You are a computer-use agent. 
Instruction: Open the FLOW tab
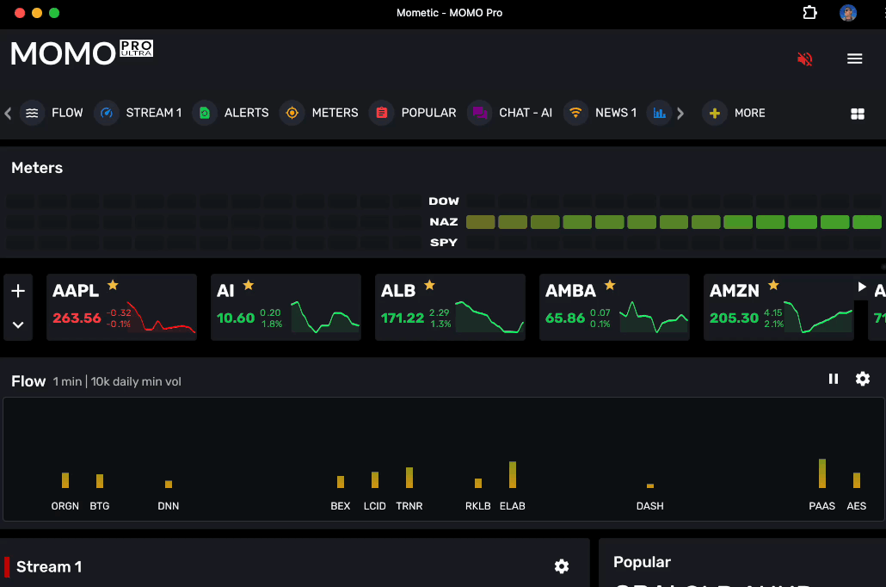(x=67, y=113)
